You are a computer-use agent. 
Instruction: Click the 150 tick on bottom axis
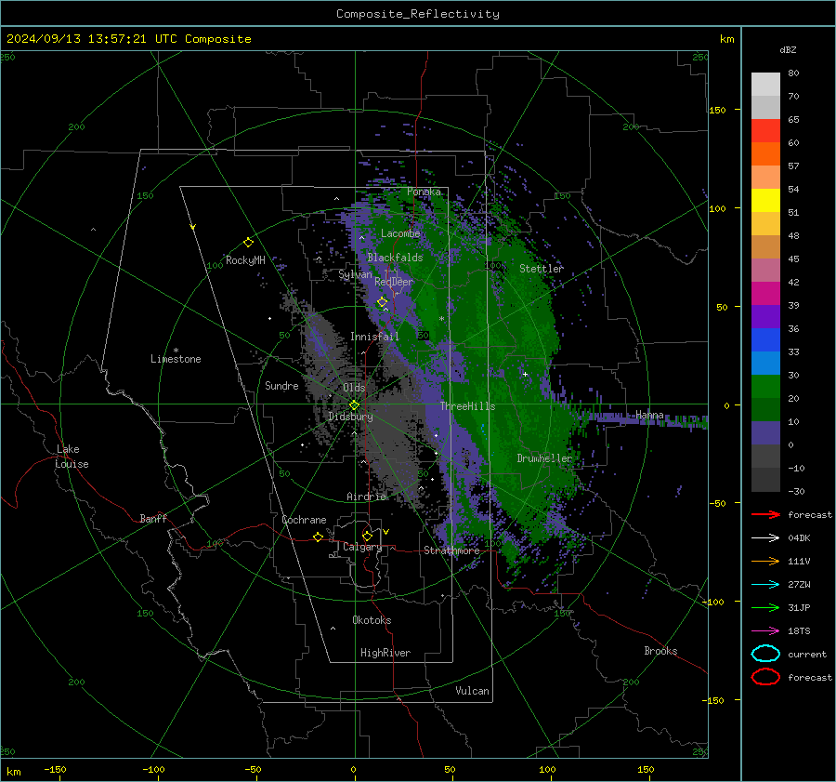[x=646, y=769]
